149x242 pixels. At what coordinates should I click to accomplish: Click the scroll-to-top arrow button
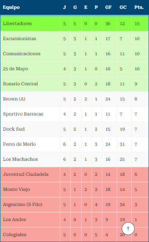tap(128, 228)
